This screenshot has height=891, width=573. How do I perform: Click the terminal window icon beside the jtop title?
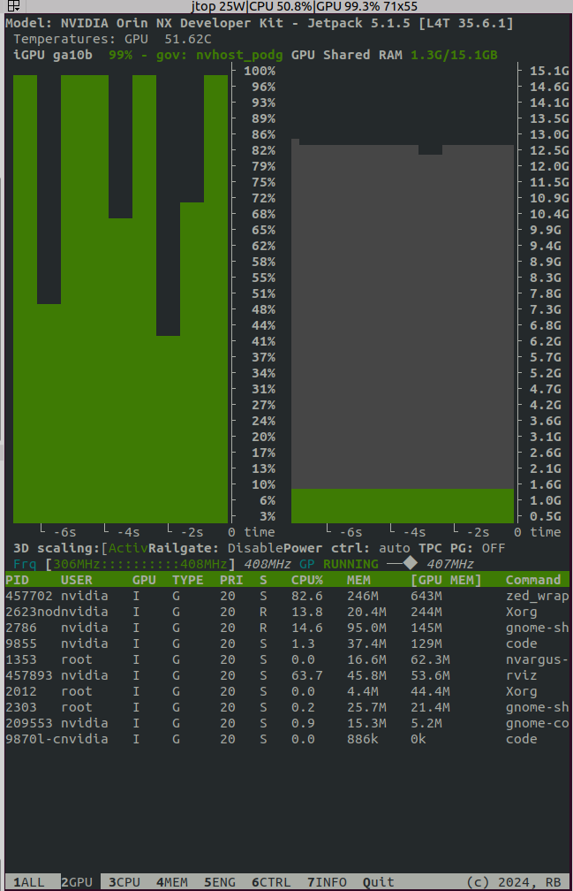click(x=13, y=6)
